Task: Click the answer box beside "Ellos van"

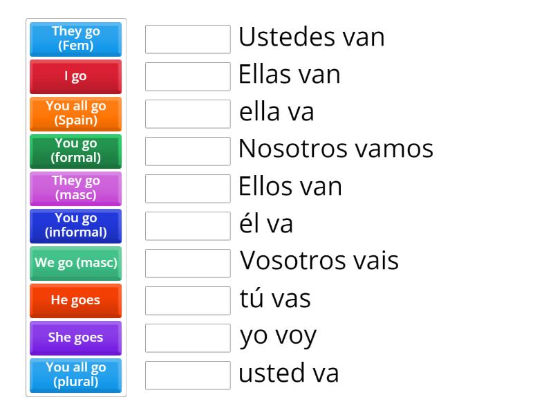Action: 187,189
